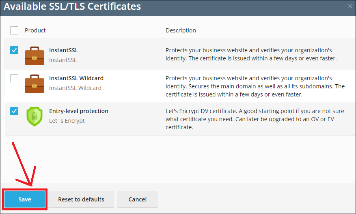Select the InstantSSL Wildcard product name
The width and height of the screenshot is (356, 214).
76,78
